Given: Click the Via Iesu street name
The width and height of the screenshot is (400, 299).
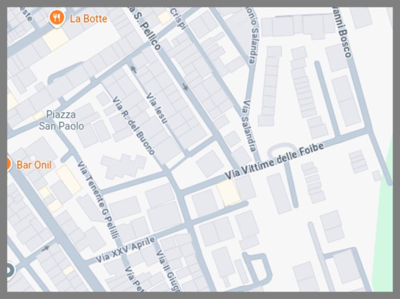Looking at the screenshot, I should (x=157, y=108).
